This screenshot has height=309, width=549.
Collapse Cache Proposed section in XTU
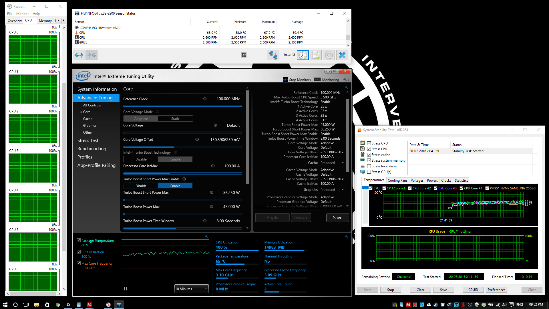[x=343, y=163]
